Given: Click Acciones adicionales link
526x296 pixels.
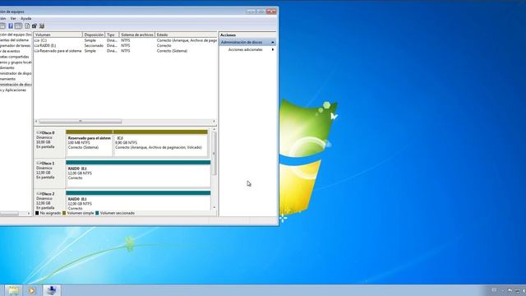Looking at the screenshot, I should (x=245, y=49).
